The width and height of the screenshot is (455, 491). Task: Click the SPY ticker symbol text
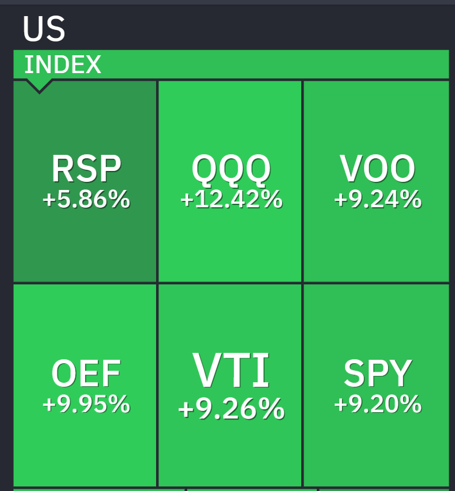[x=378, y=374]
